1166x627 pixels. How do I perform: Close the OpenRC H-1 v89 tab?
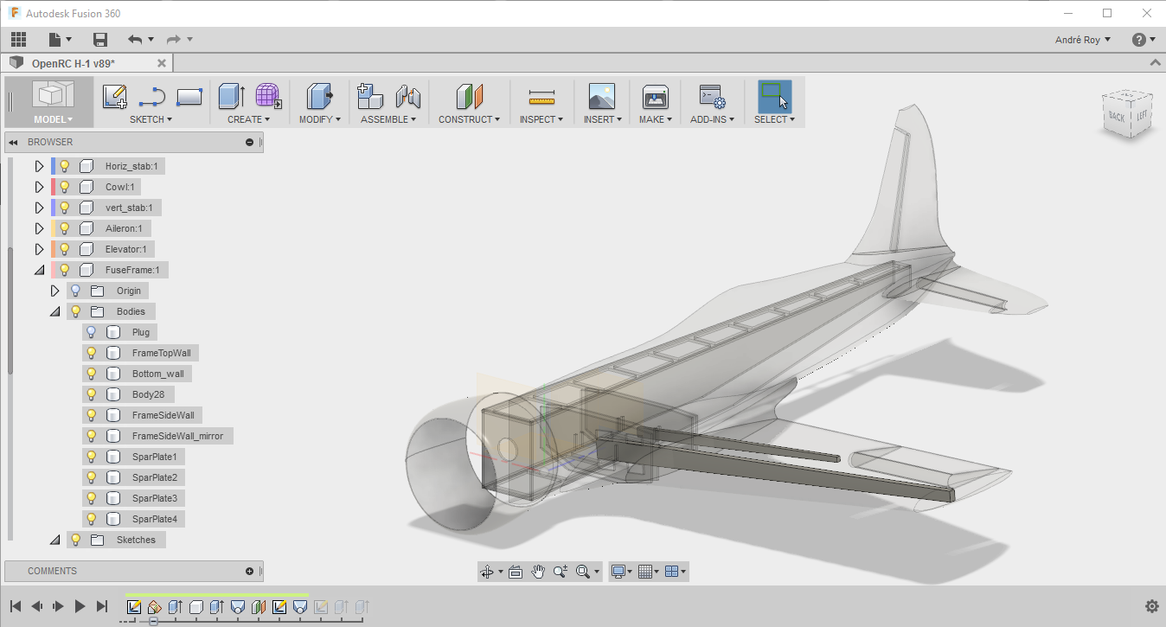(x=162, y=63)
